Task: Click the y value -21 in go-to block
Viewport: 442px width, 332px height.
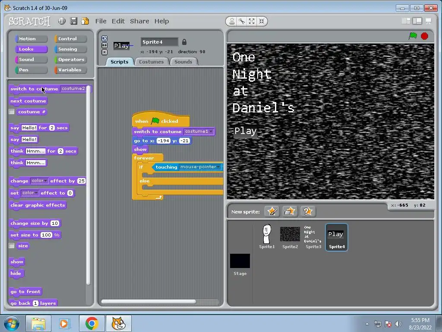Action: (184, 140)
